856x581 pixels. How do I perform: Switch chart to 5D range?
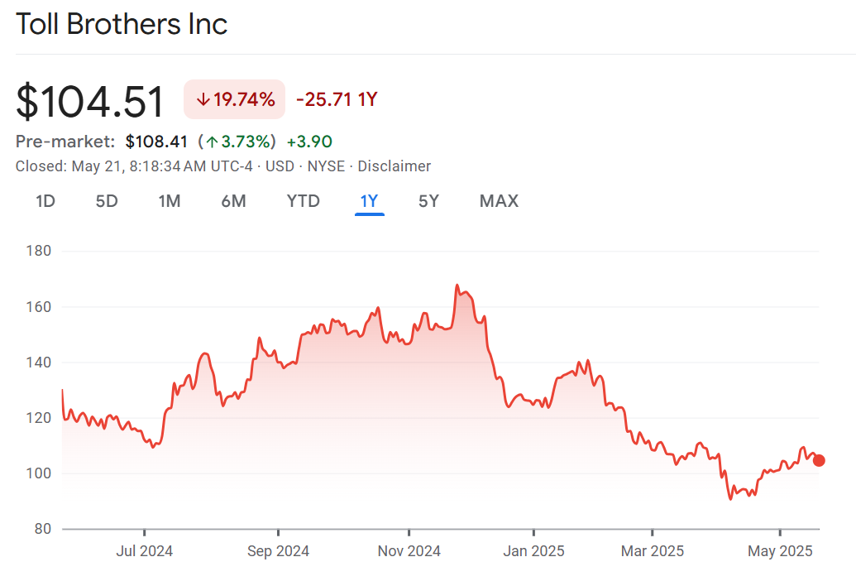[x=107, y=201]
